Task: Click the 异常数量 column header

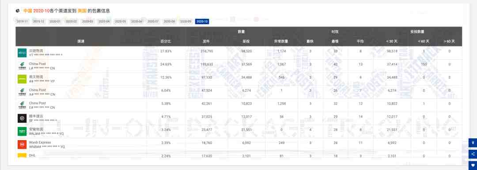Action: [x=281, y=41]
